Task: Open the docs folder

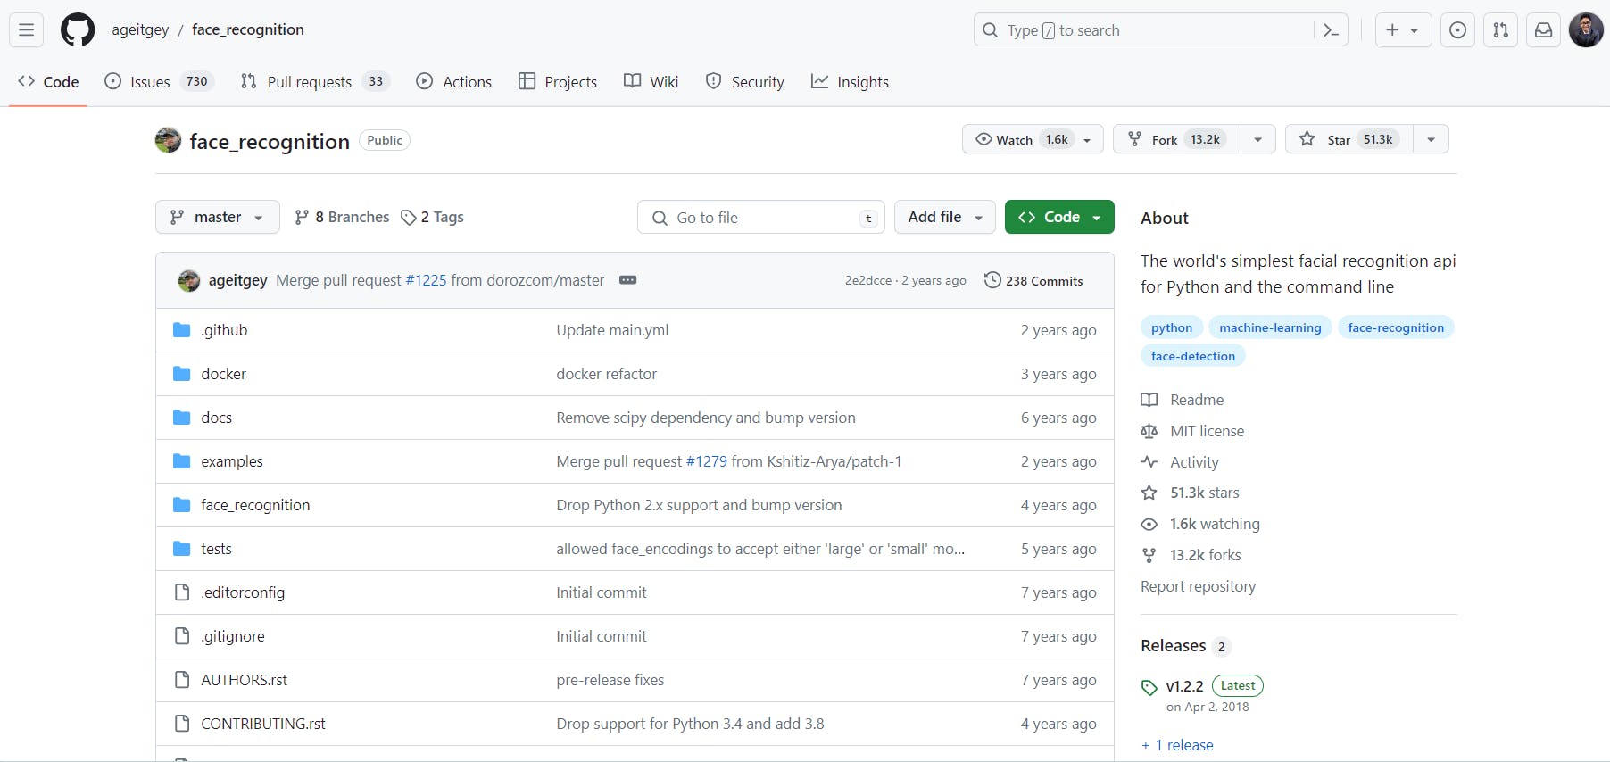Action: click(x=216, y=418)
